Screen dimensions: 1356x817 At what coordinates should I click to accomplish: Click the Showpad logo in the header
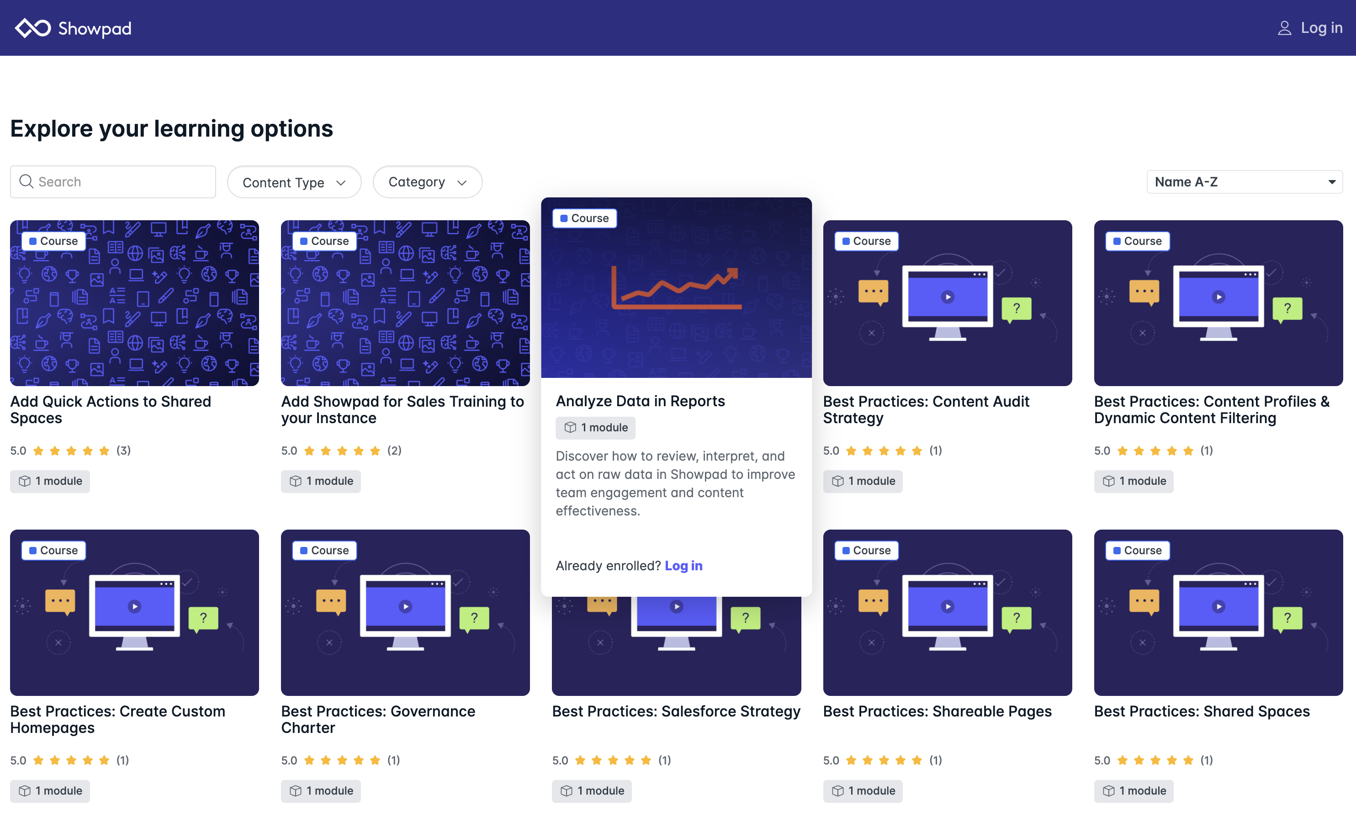coord(72,27)
